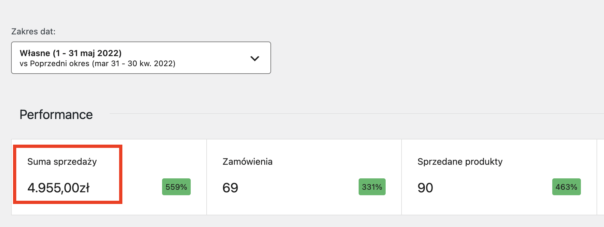
Task: Click the 90 products sold value
Action: [x=425, y=188]
